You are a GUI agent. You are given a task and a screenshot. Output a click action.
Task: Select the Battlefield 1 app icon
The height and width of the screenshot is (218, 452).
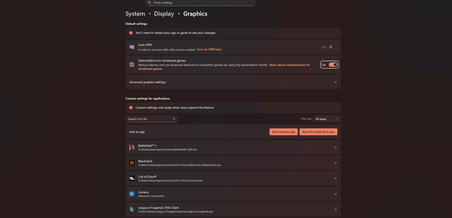click(x=132, y=147)
